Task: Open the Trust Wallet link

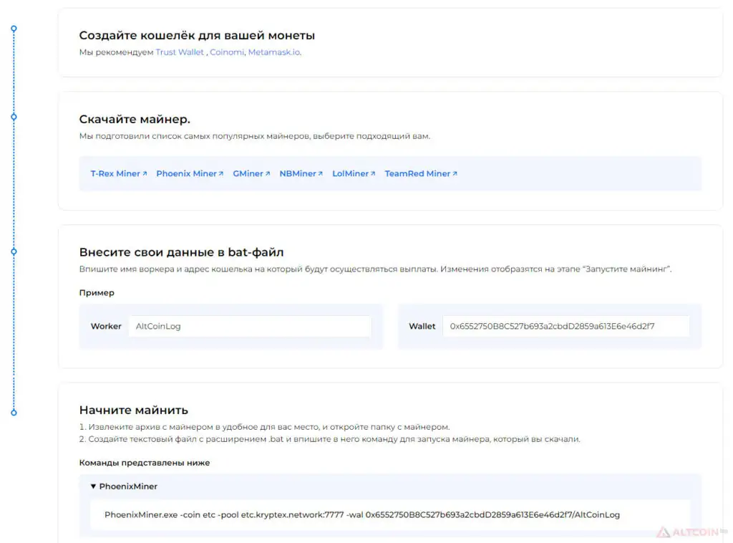Action: tap(180, 52)
